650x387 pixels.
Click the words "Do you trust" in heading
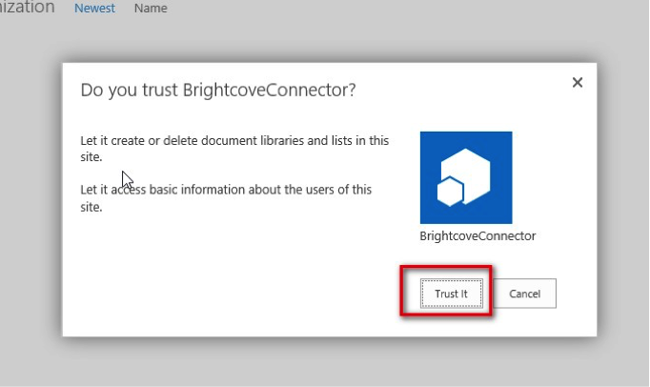pos(127,91)
